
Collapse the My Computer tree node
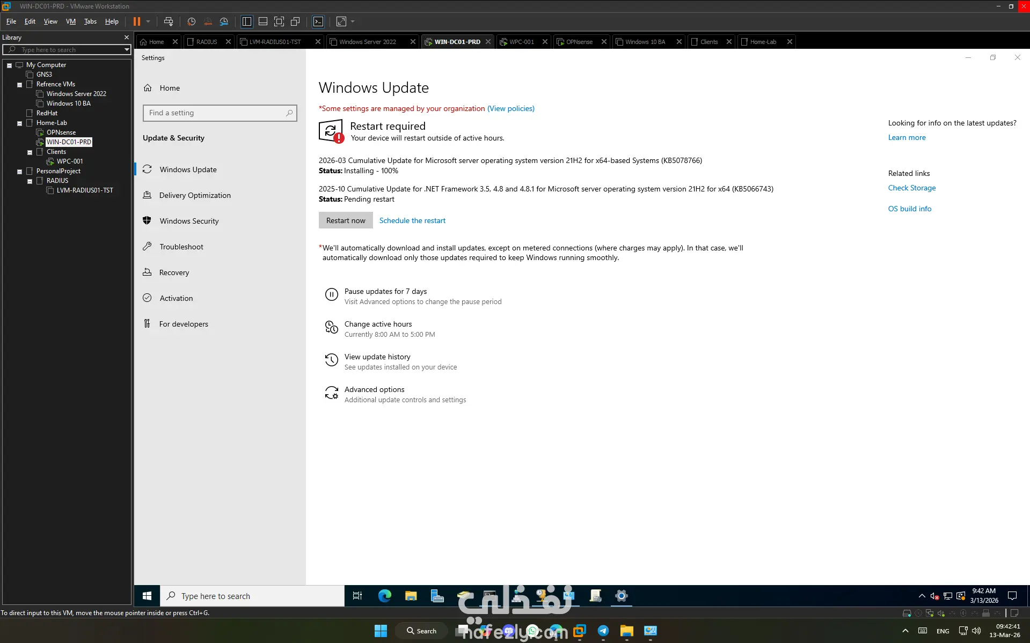pos(9,65)
